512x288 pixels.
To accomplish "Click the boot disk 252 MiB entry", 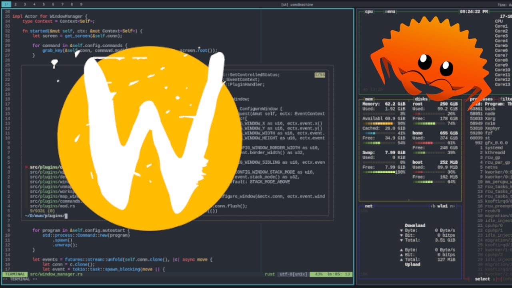I will click(435, 162).
